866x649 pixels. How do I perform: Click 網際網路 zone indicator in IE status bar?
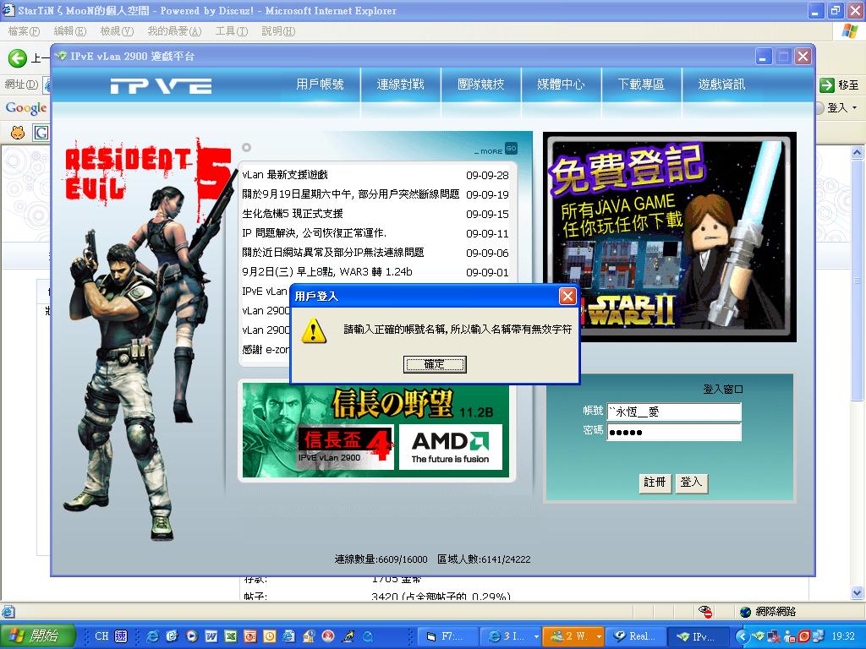(768, 612)
